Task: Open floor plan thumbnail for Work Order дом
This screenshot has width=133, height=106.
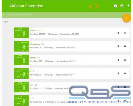Action: point(21,100)
